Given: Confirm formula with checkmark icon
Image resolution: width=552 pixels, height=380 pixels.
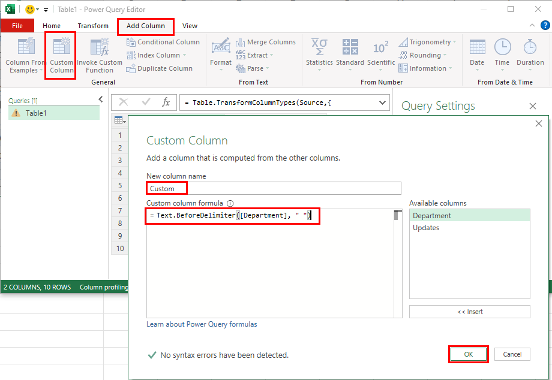Looking at the screenshot, I should coord(145,102).
